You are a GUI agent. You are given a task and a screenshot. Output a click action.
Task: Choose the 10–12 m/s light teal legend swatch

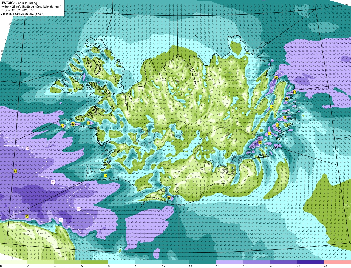coord(149,262)
